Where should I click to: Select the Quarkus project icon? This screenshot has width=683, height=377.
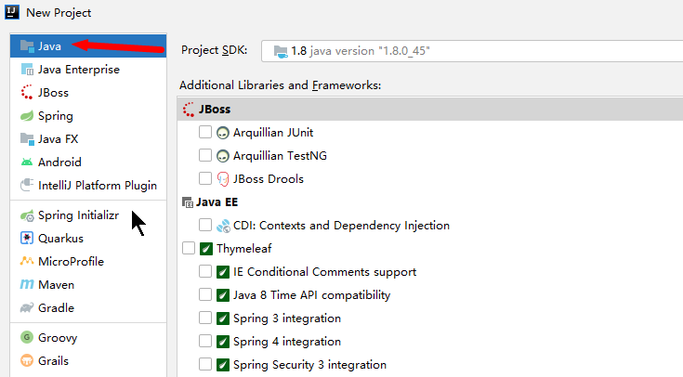[27, 239]
